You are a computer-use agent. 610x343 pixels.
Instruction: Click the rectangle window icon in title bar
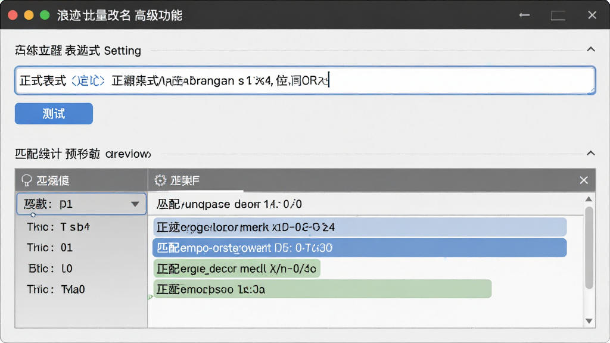tap(558, 15)
